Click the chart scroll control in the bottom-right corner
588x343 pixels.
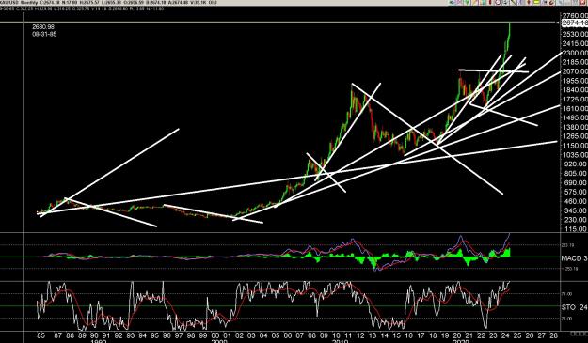578,333
